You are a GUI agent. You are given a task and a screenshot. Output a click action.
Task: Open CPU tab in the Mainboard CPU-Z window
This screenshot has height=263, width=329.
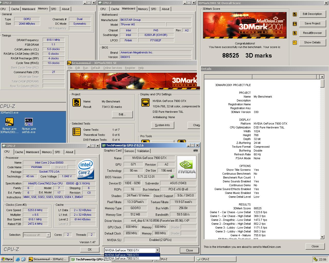tap(103, 9)
